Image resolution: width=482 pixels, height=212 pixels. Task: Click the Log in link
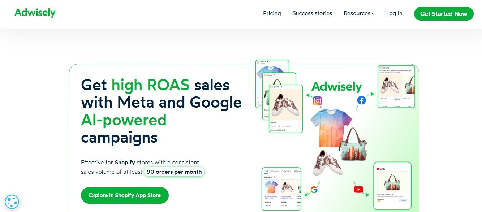[394, 13]
